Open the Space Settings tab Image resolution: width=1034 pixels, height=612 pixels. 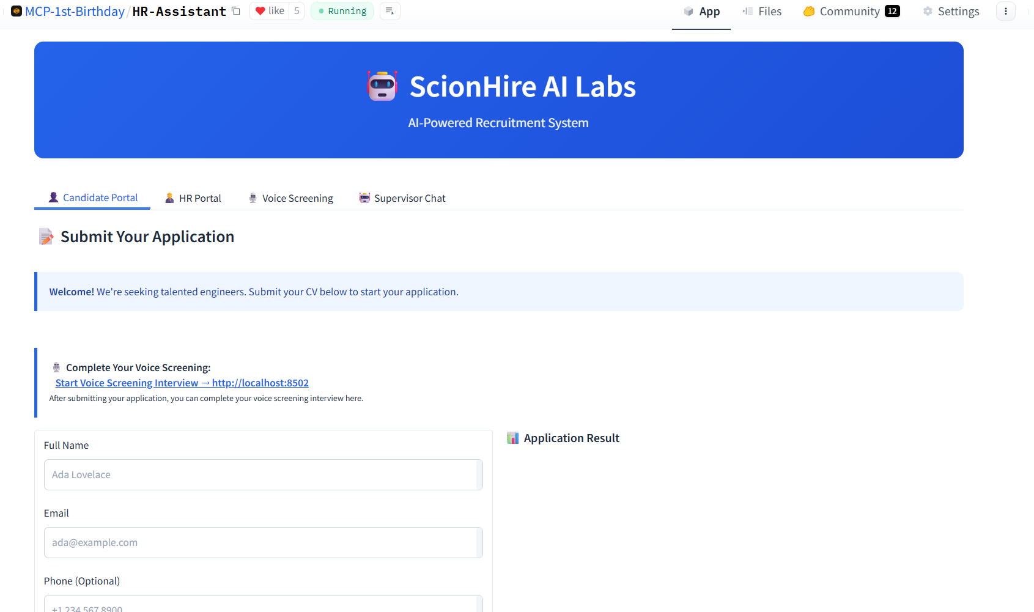click(951, 12)
